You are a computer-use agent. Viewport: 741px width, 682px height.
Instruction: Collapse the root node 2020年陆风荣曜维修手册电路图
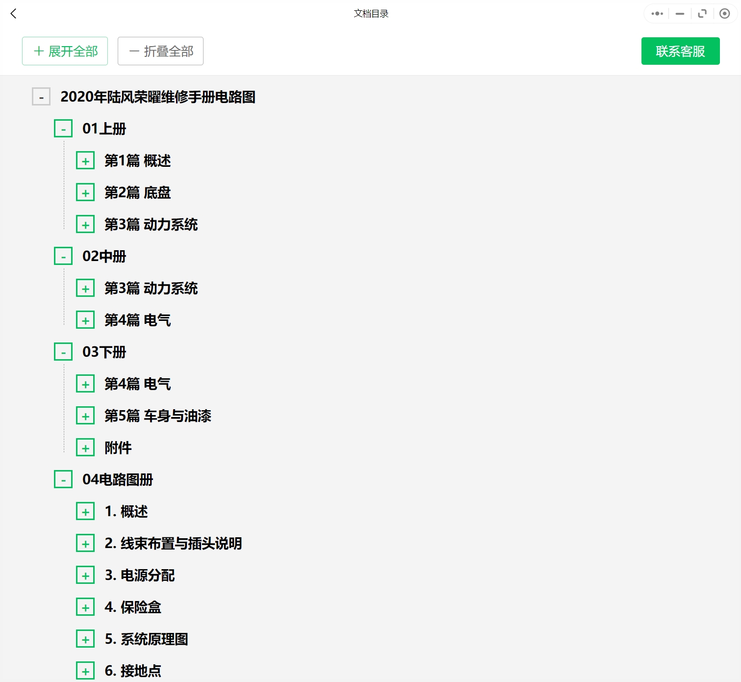coord(41,97)
